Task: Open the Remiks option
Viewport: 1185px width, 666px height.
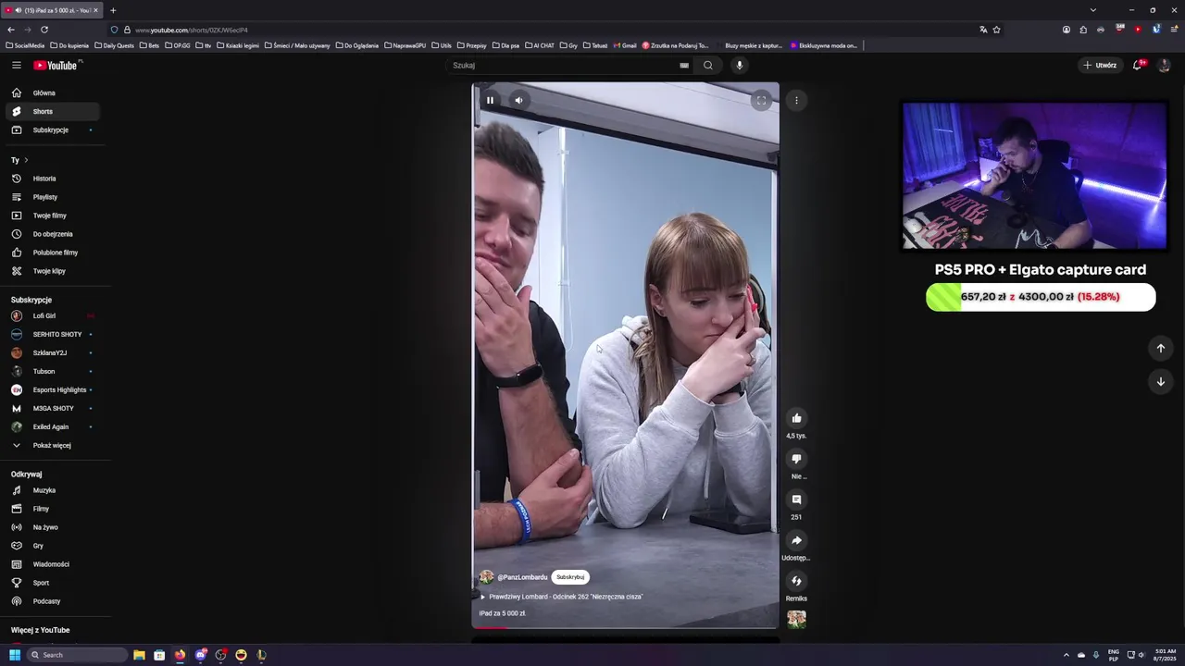Action: click(796, 581)
